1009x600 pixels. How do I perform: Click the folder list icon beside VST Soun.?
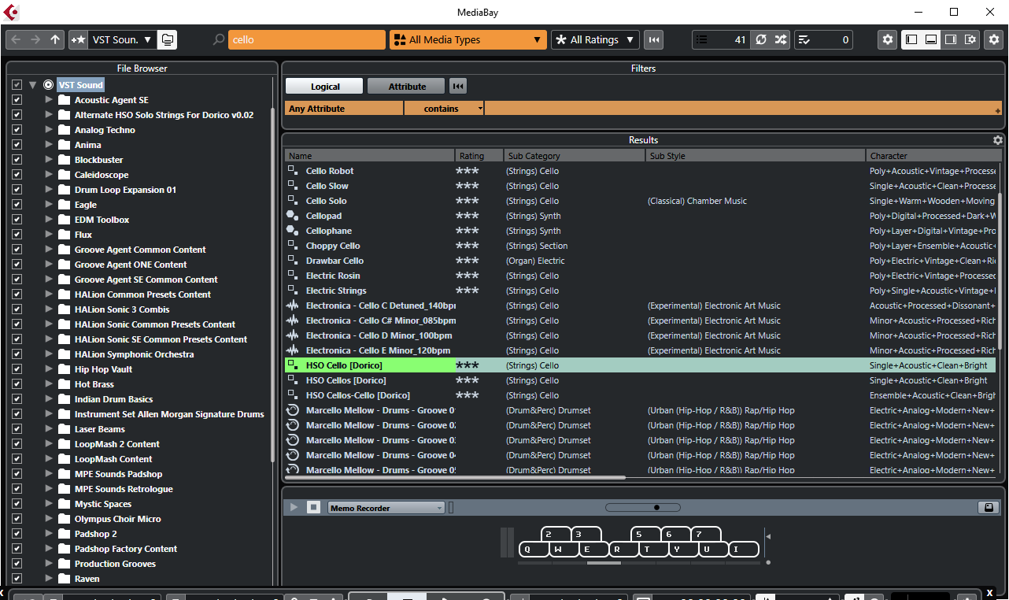click(168, 39)
